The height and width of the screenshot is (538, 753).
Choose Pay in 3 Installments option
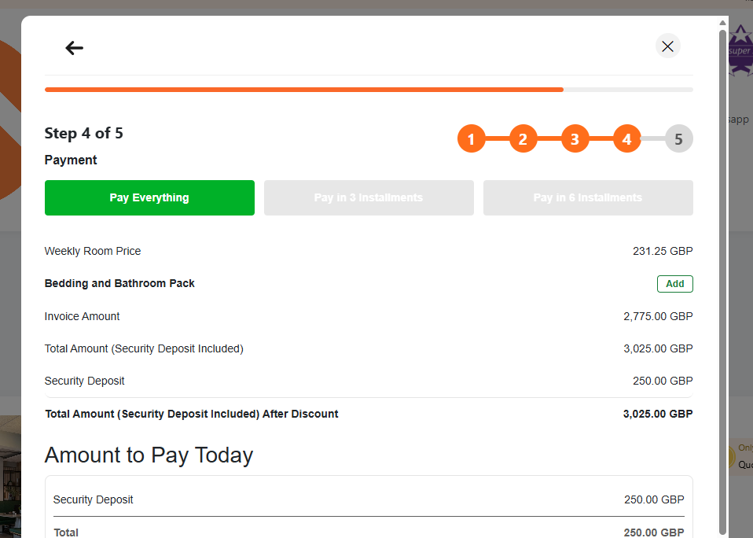click(369, 198)
